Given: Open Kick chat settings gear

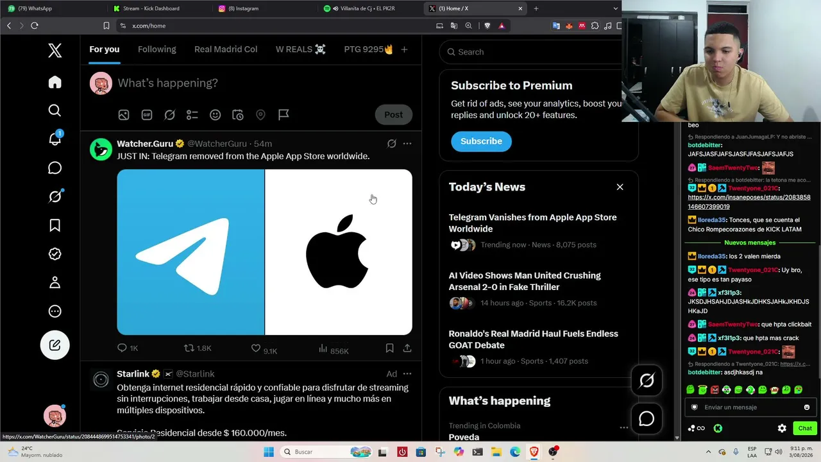Looking at the screenshot, I should [x=782, y=429].
